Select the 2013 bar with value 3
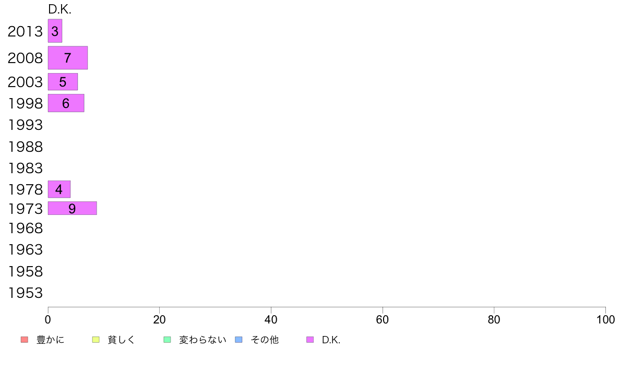 55,31
